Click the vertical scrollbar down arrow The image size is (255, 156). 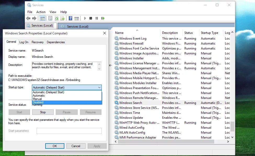233,137
